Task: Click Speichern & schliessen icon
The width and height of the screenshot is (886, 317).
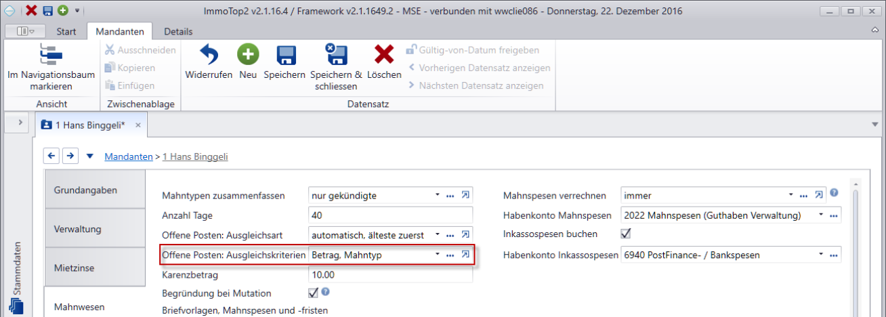Action: pyautogui.click(x=336, y=56)
